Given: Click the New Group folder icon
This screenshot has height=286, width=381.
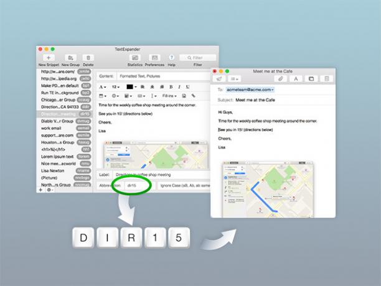Looking at the screenshot, I should coord(70,58).
